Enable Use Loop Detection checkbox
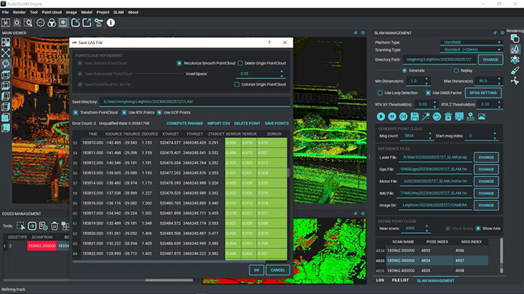This screenshot has height=294, width=524. point(380,93)
